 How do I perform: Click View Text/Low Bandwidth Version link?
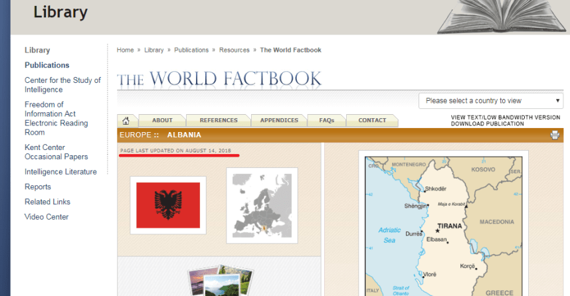click(x=506, y=117)
